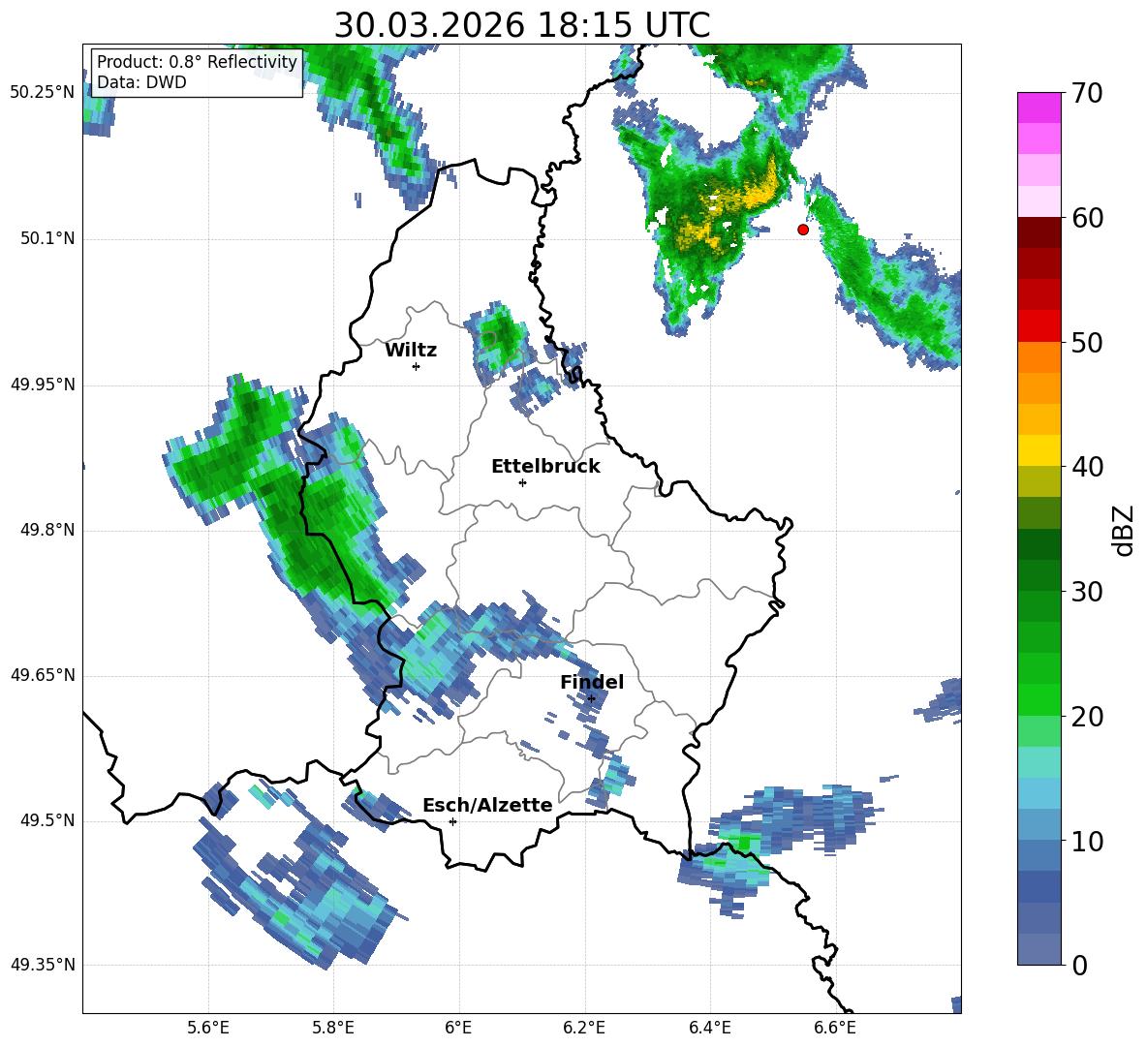
Task: Click the title 30.03.2026 18:15 UTC
Action: point(522,25)
